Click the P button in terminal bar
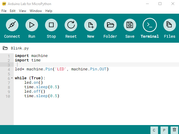 point(164,130)
